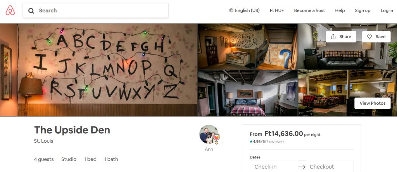This screenshot has width=397, height=172.
Task: Click the superhost badge on Ann's avatar
Action: (x=216, y=138)
